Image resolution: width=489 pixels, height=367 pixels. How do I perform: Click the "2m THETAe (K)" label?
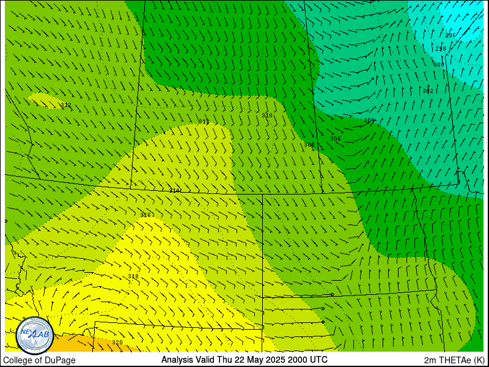(x=454, y=360)
